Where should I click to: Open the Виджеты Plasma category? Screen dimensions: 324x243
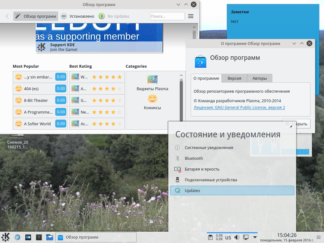(153, 83)
